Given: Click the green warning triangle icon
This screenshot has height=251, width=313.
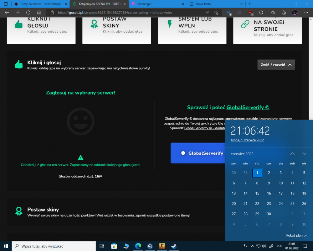Looking at the screenshot, I should coord(80,158).
